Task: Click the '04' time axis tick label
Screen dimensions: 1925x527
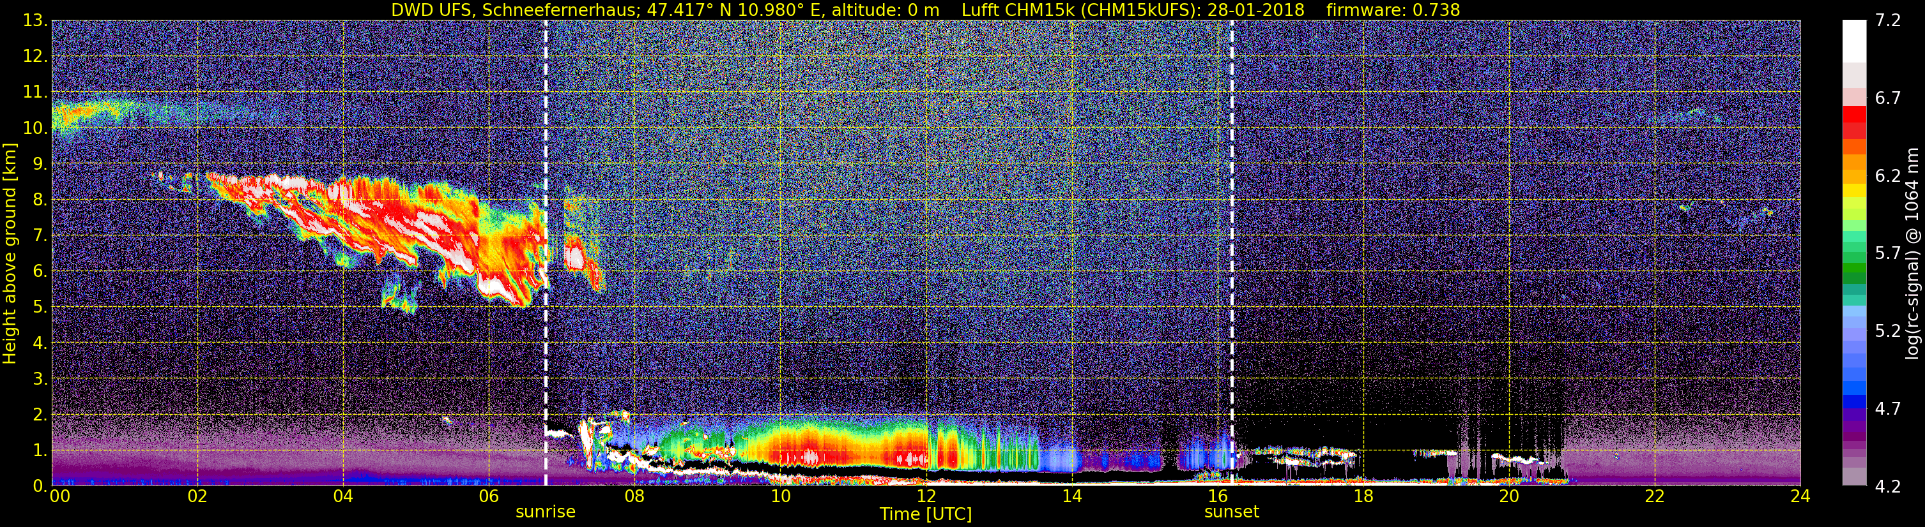Action: click(343, 497)
